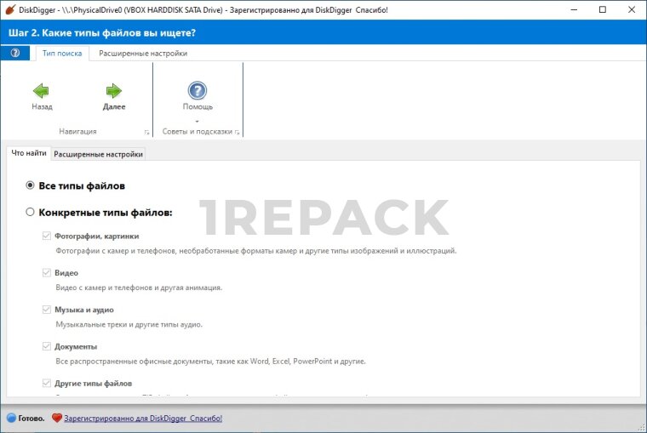The width and height of the screenshot is (647, 433).
Task: Click the red heart icon in status bar
Action: pyautogui.click(x=57, y=419)
